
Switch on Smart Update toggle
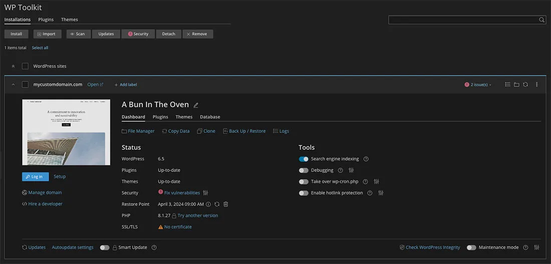(105, 247)
